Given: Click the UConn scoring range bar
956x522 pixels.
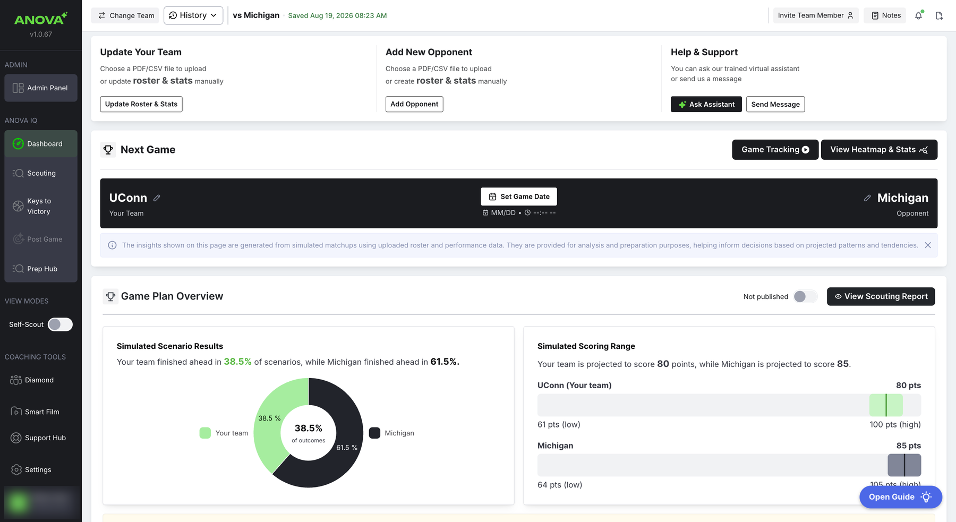Looking at the screenshot, I should pos(729,405).
